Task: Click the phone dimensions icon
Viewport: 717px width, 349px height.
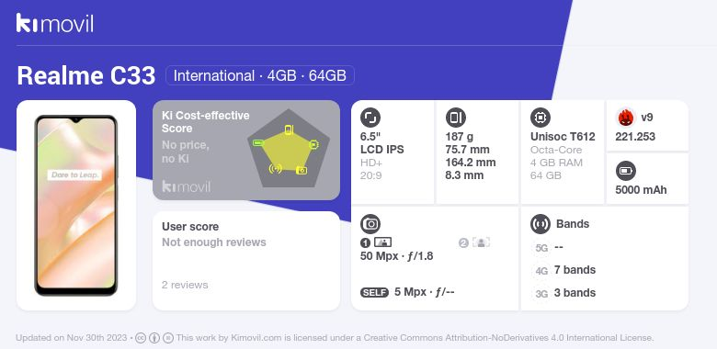Action: point(455,118)
